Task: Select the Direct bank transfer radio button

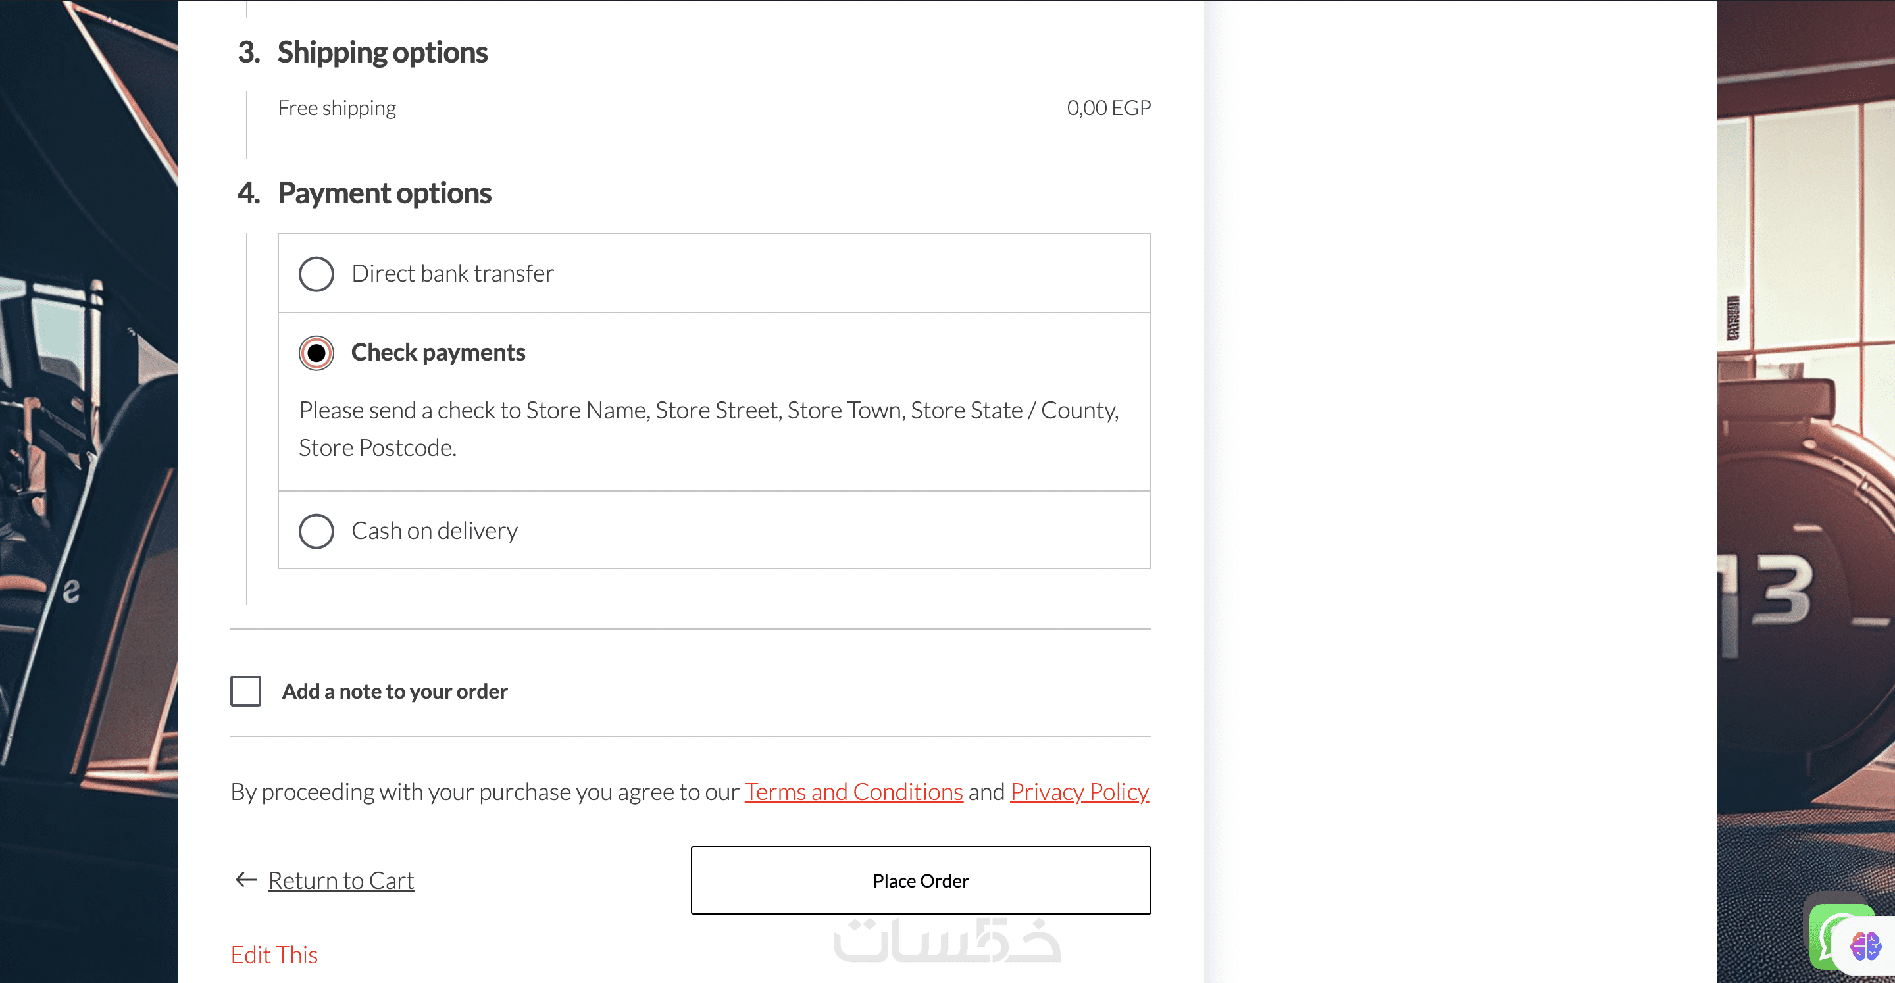Action: pos(316,274)
